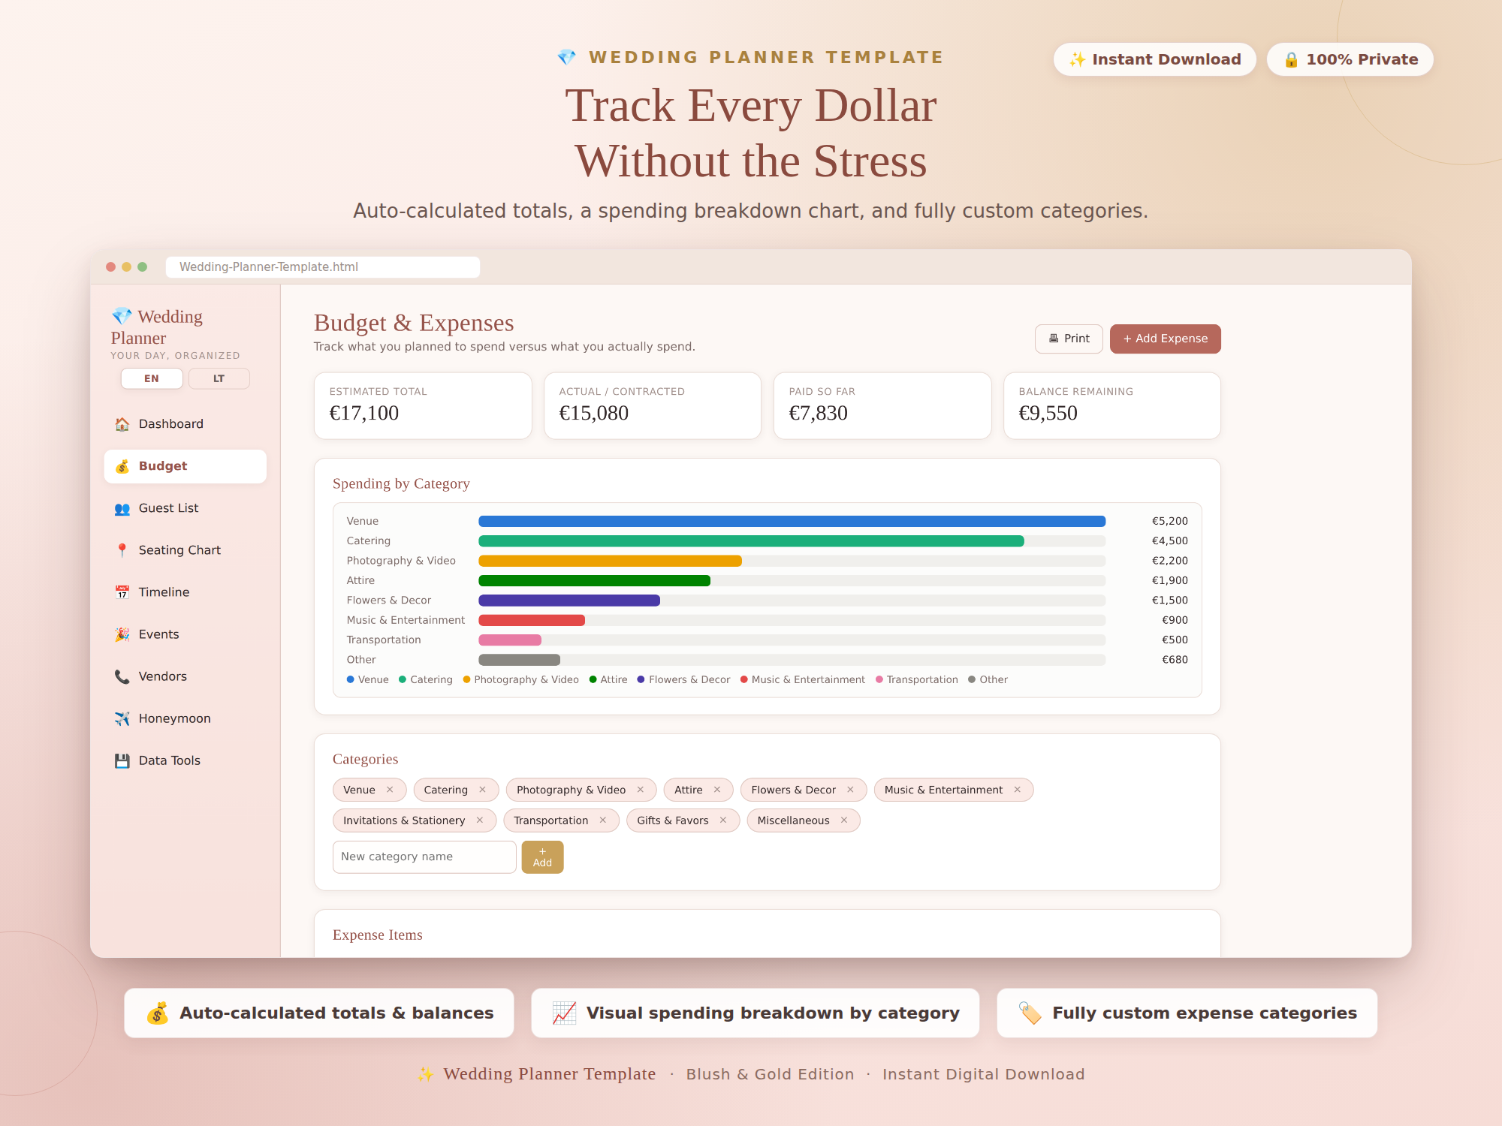
Task: Click the Add Expense button
Action: (1165, 339)
